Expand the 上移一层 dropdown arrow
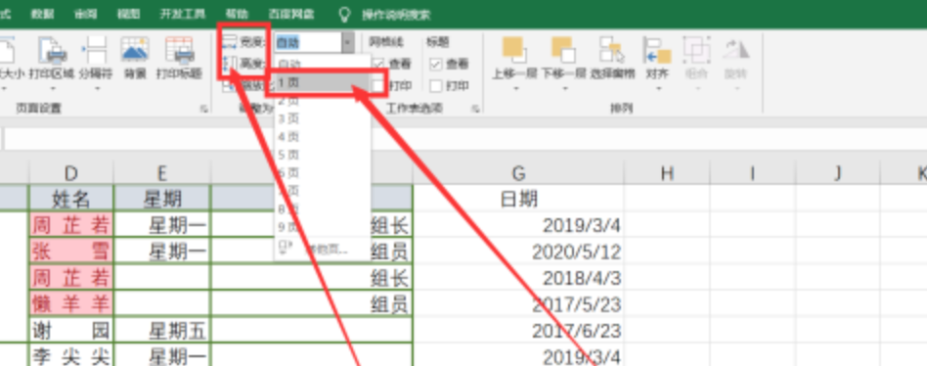927x366 pixels. coord(515,89)
